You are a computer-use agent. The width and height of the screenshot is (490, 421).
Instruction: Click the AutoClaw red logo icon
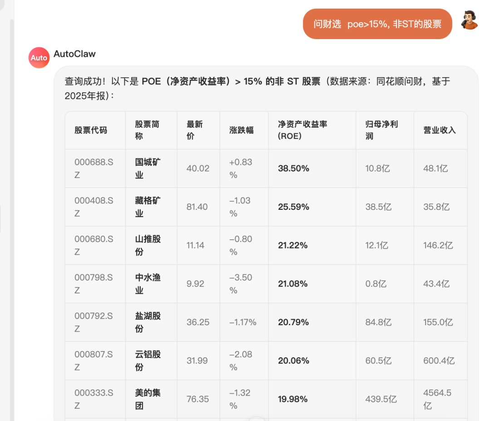39,58
